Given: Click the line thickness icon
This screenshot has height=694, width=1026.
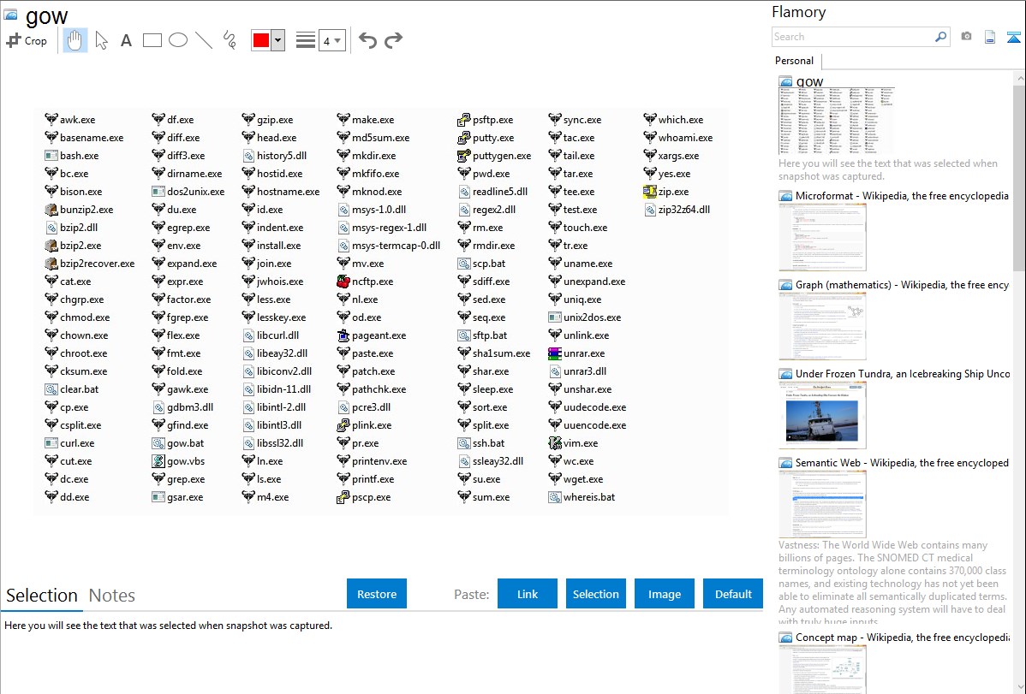Looking at the screenshot, I should (x=306, y=40).
